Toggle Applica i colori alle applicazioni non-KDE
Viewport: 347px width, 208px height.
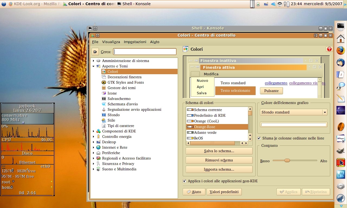click(185, 181)
